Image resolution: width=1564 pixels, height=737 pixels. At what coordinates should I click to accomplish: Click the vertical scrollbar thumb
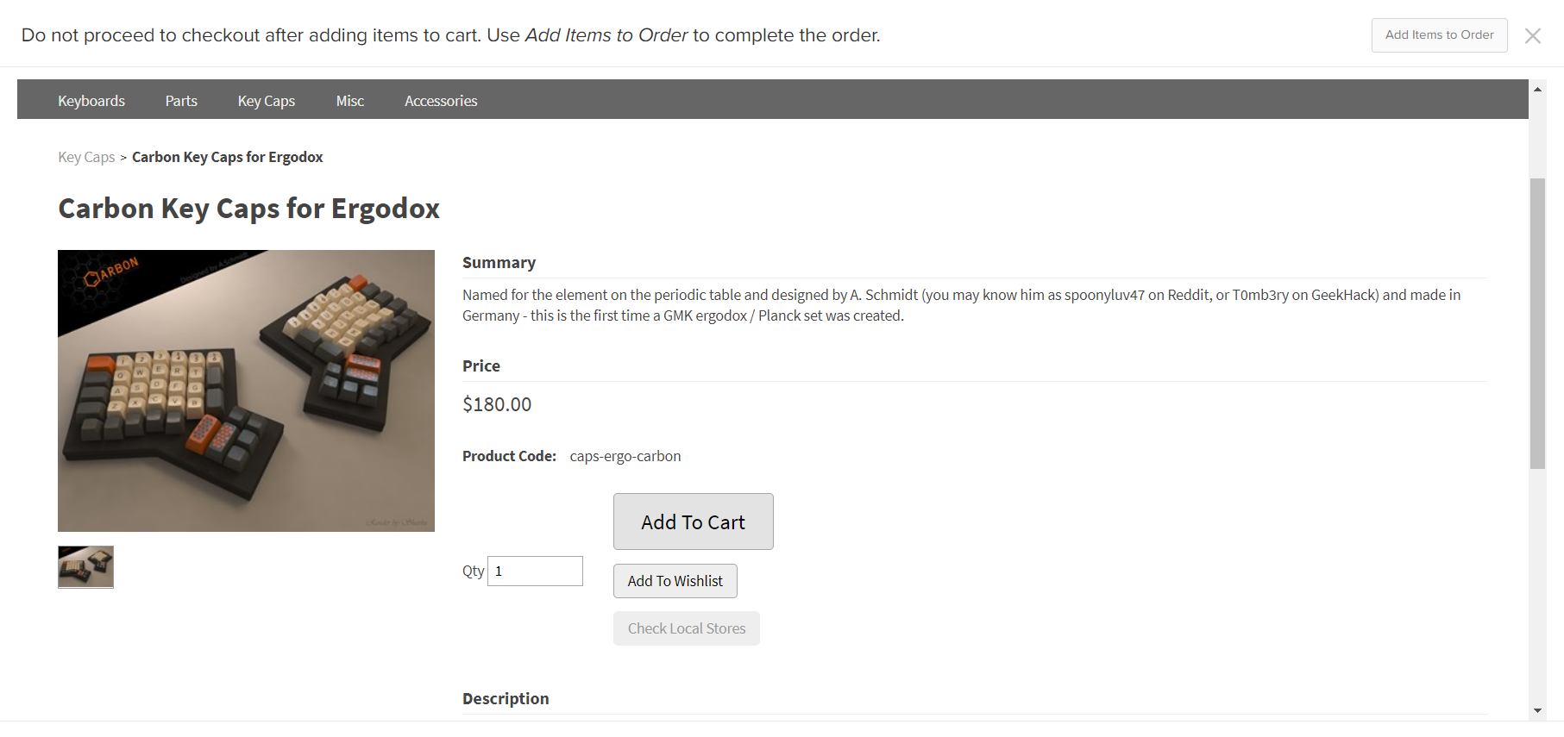pos(1537,323)
